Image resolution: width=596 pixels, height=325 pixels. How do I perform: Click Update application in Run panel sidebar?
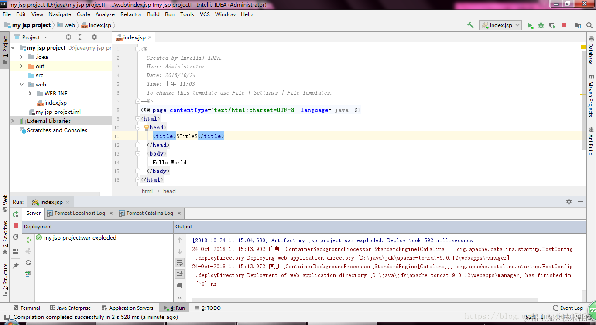16,237
